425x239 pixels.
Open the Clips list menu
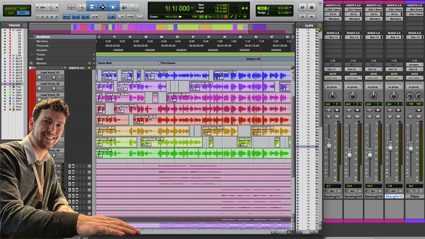[319, 25]
